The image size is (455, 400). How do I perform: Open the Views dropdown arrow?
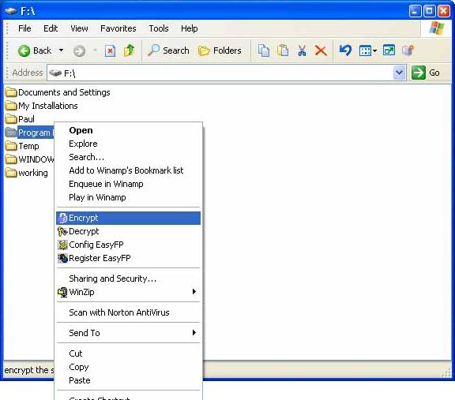pos(374,51)
